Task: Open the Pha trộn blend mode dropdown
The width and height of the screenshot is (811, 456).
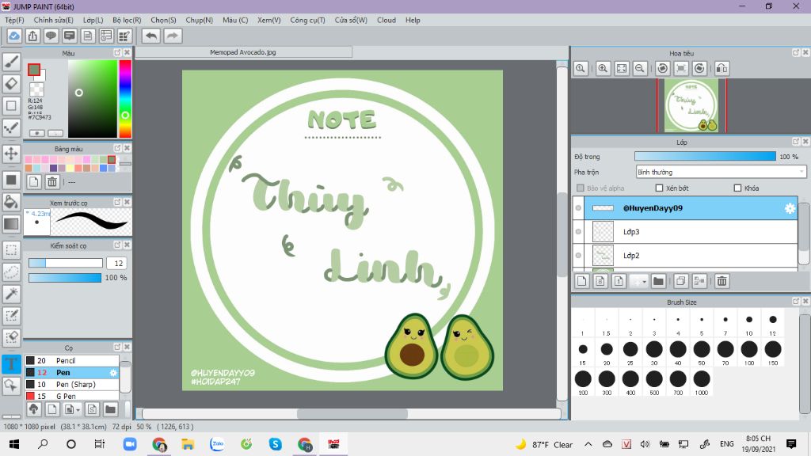Action: pos(721,172)
